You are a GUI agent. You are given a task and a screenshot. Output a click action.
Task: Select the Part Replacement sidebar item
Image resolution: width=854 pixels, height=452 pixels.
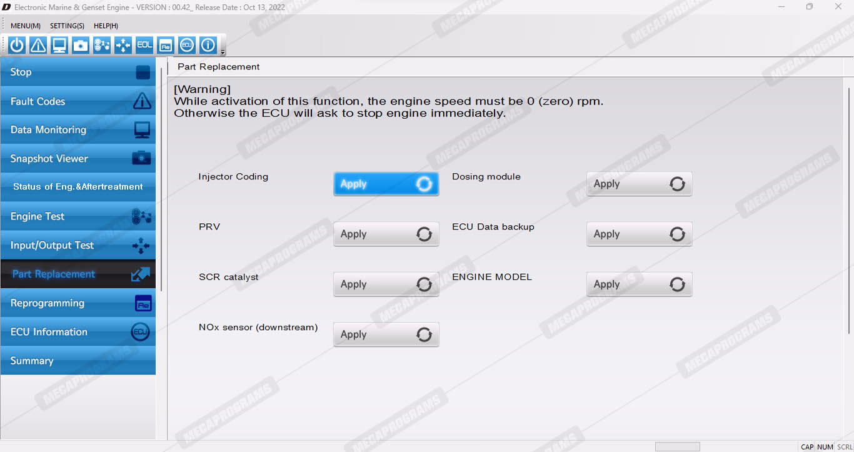click(78, 274)
